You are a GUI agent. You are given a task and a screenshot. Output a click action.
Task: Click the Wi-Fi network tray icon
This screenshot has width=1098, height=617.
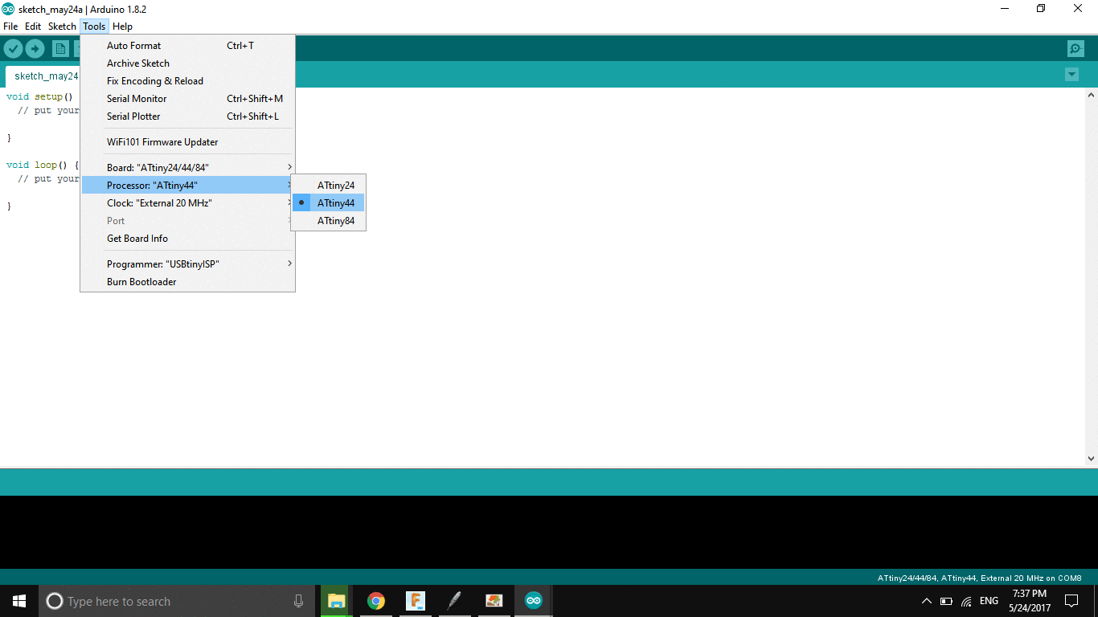coord(966,601)
